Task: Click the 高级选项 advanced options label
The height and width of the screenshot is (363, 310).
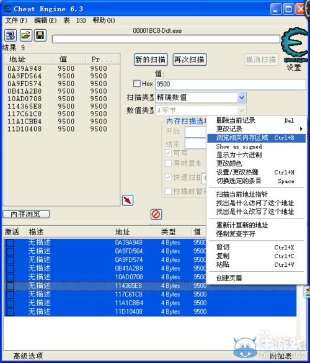Action: pos(28,356)
